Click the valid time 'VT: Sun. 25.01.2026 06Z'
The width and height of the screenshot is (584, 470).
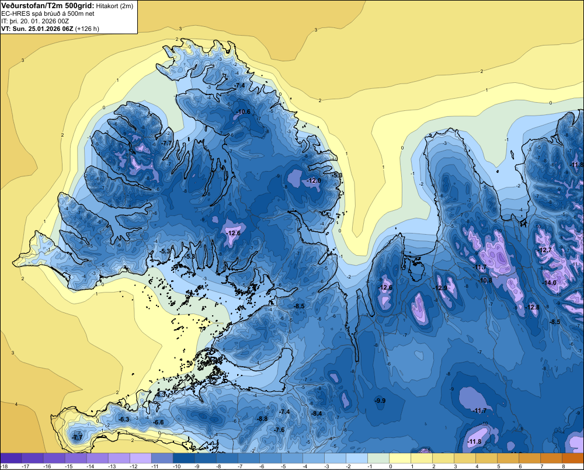point(37,29)
